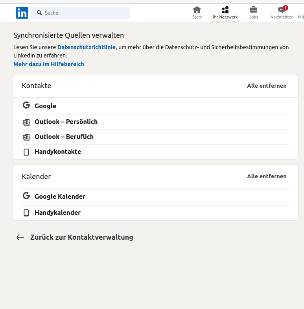Follow the Mehr dazu im Hilfebereich link

(49, 64)
